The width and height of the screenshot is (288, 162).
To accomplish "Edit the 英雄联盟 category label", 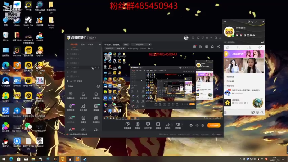I will point(115,49).
